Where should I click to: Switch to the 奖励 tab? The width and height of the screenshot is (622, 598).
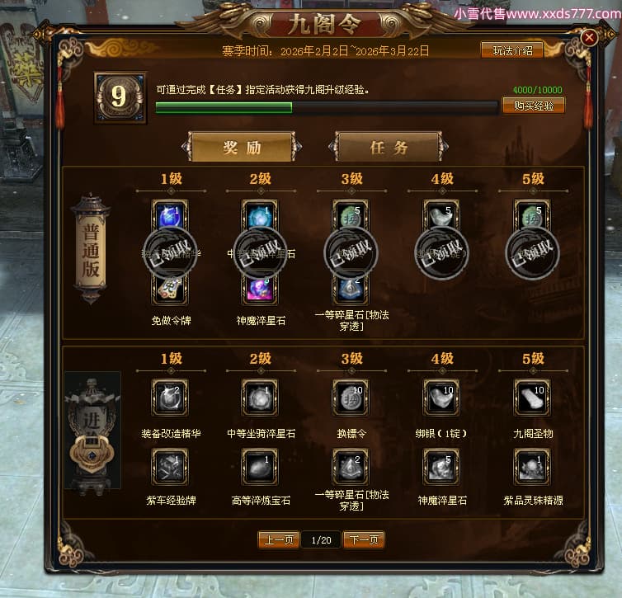pos(242,147)
